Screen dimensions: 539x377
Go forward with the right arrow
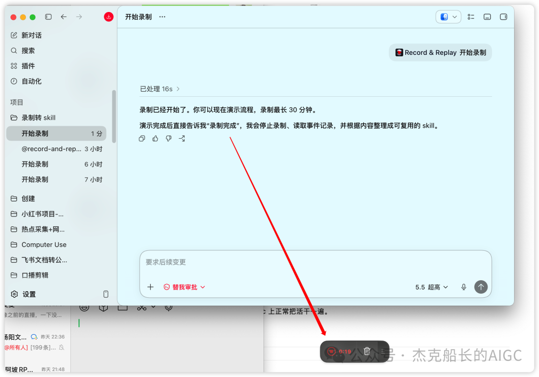click(79, 17)
